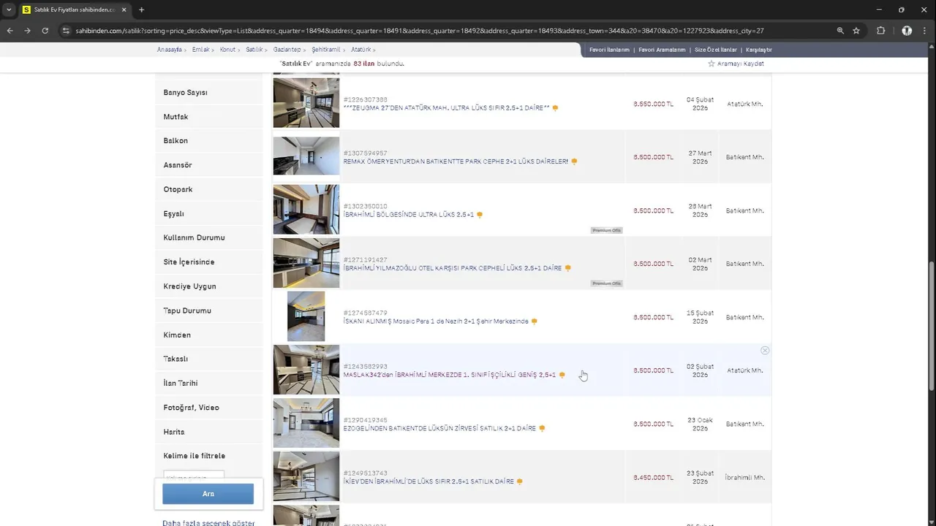Open Karşılaştır in the top menu
This screenshot has width=936, height=526.
coord(759,50)
